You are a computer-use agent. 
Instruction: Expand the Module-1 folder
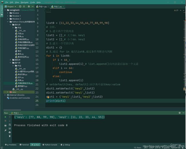coord(8,16)
